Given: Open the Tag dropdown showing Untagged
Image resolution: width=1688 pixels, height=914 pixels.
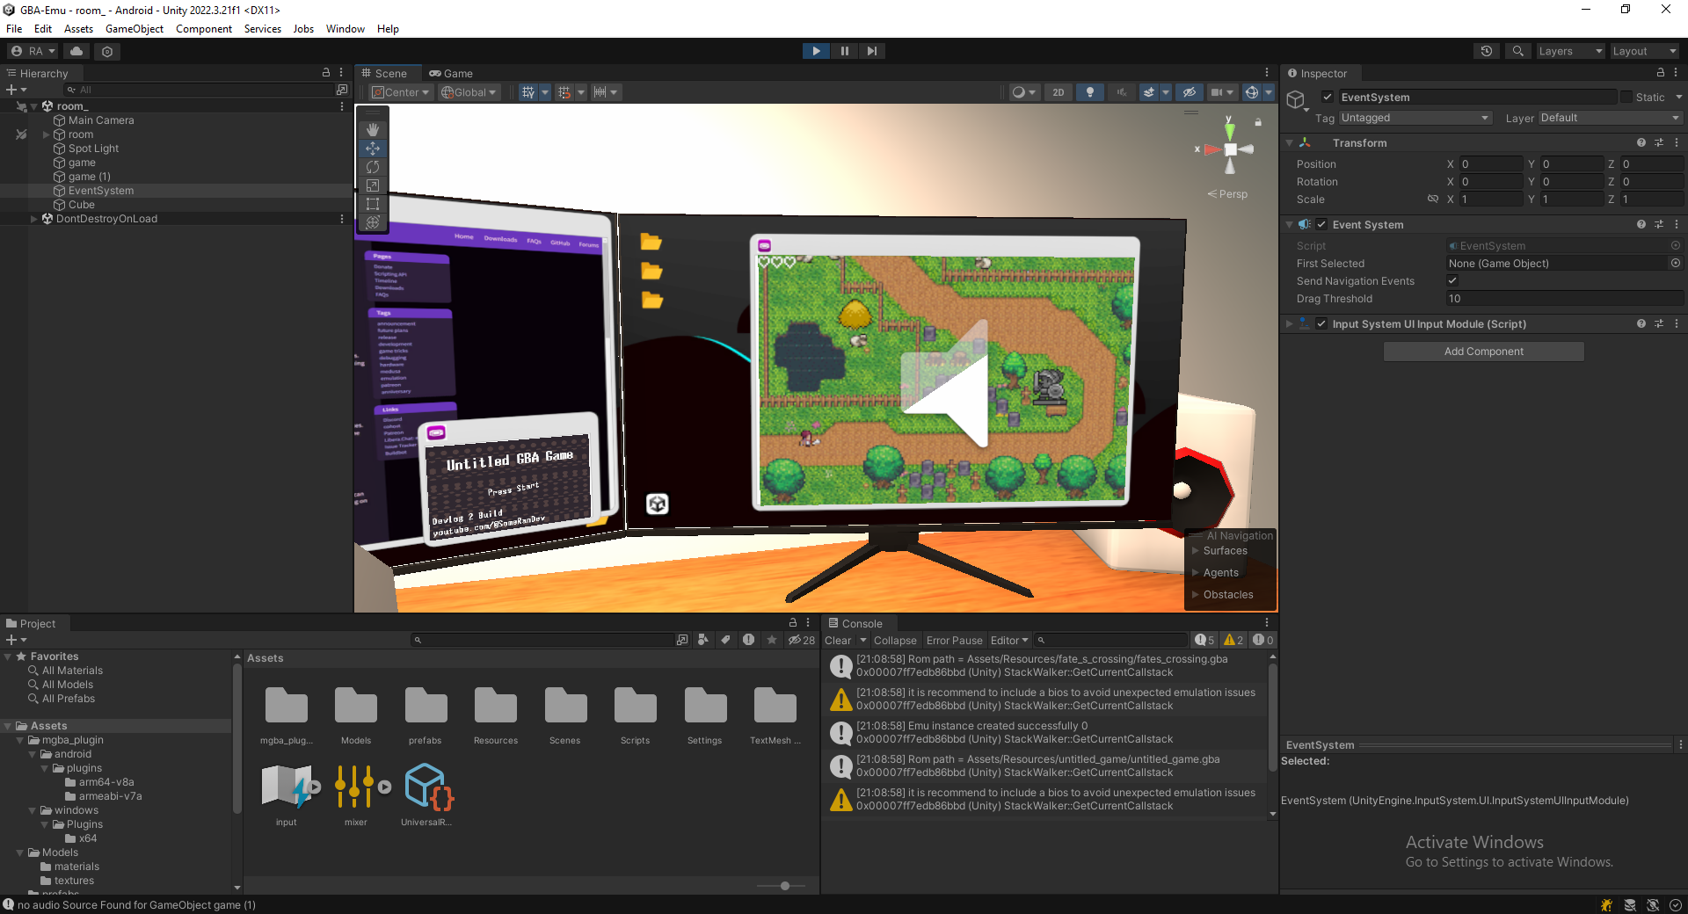Looking at the screenshot, I should [x=1415, y=118].
